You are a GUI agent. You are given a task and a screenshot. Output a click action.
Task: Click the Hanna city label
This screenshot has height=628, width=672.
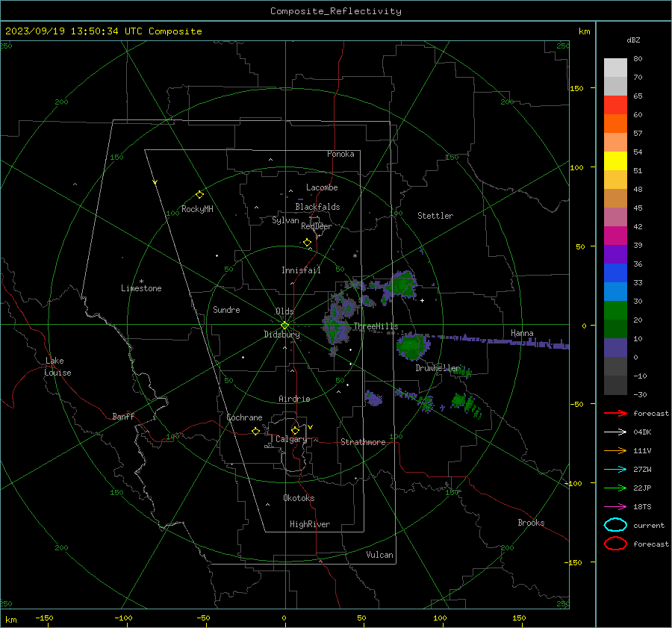pos(522,333)
